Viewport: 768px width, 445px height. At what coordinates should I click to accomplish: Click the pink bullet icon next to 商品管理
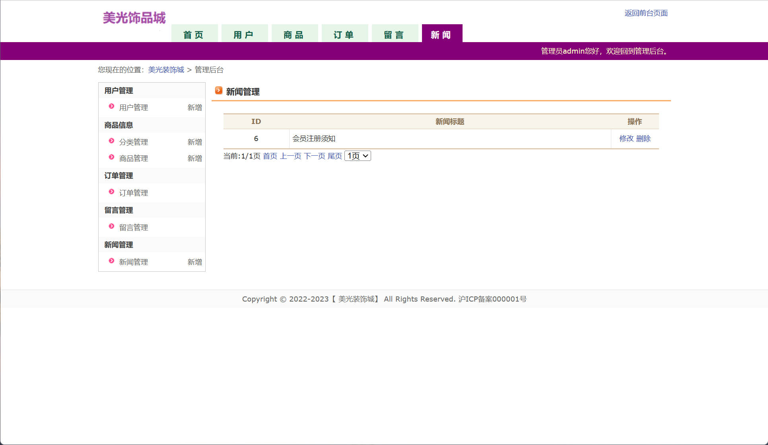pyautogui.click(x=112, y=157)
